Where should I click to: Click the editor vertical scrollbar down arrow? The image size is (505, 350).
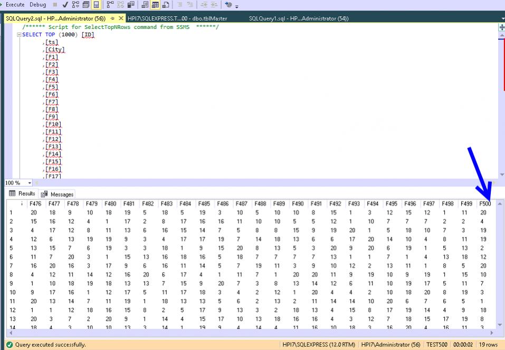(x=502, y=175)
